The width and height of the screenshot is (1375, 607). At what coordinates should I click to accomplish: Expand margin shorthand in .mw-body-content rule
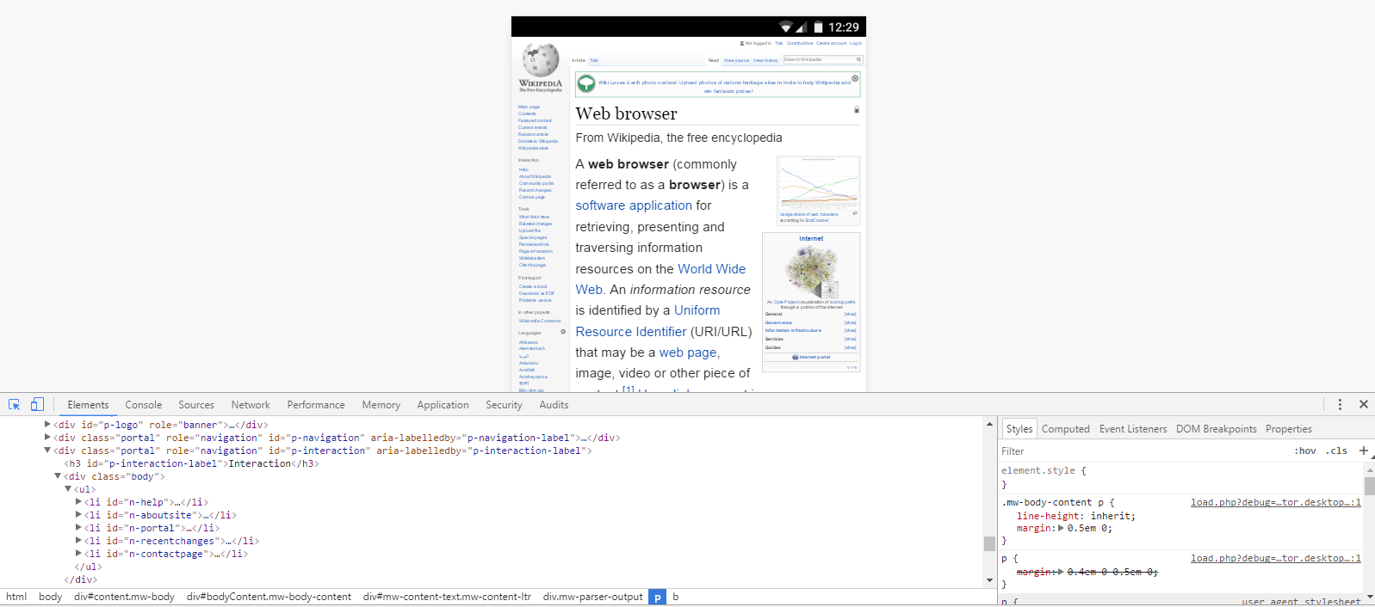(x=1061, y=529)
